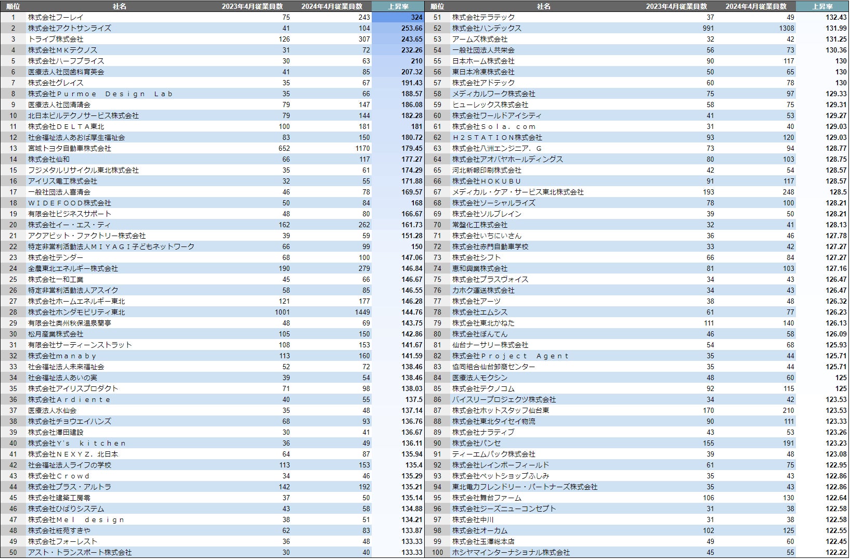Click メディカルワーク株式会社
The image size is (850, 559).
[x=494, y=94]
